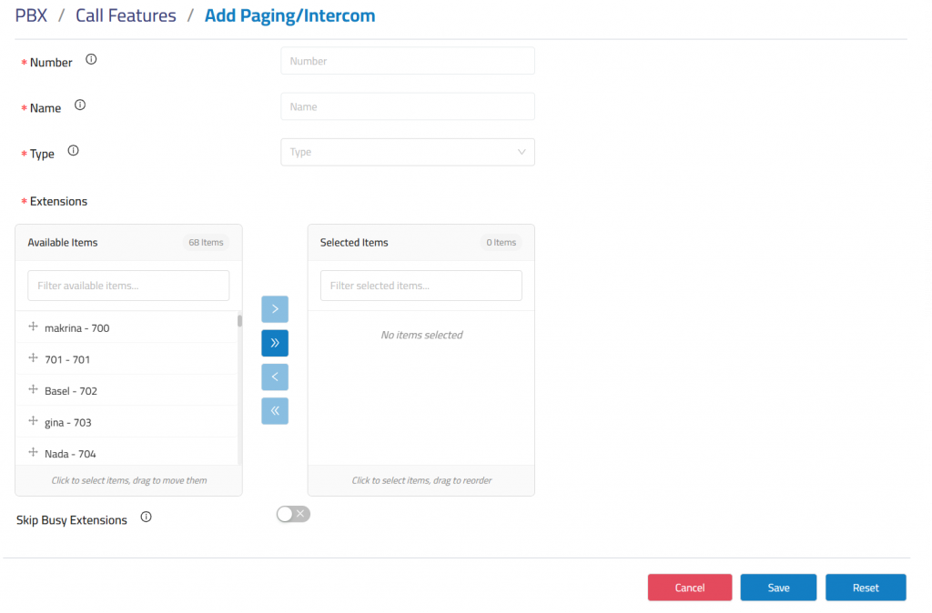Viewport: 932px width, 613px height.
Task: Select the Basel - 702 extension
Action: [x=71, y=391]
